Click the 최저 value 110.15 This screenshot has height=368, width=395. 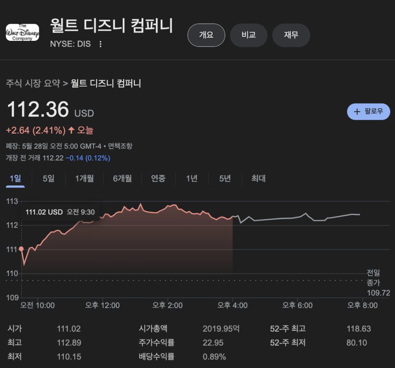[69, 357]
